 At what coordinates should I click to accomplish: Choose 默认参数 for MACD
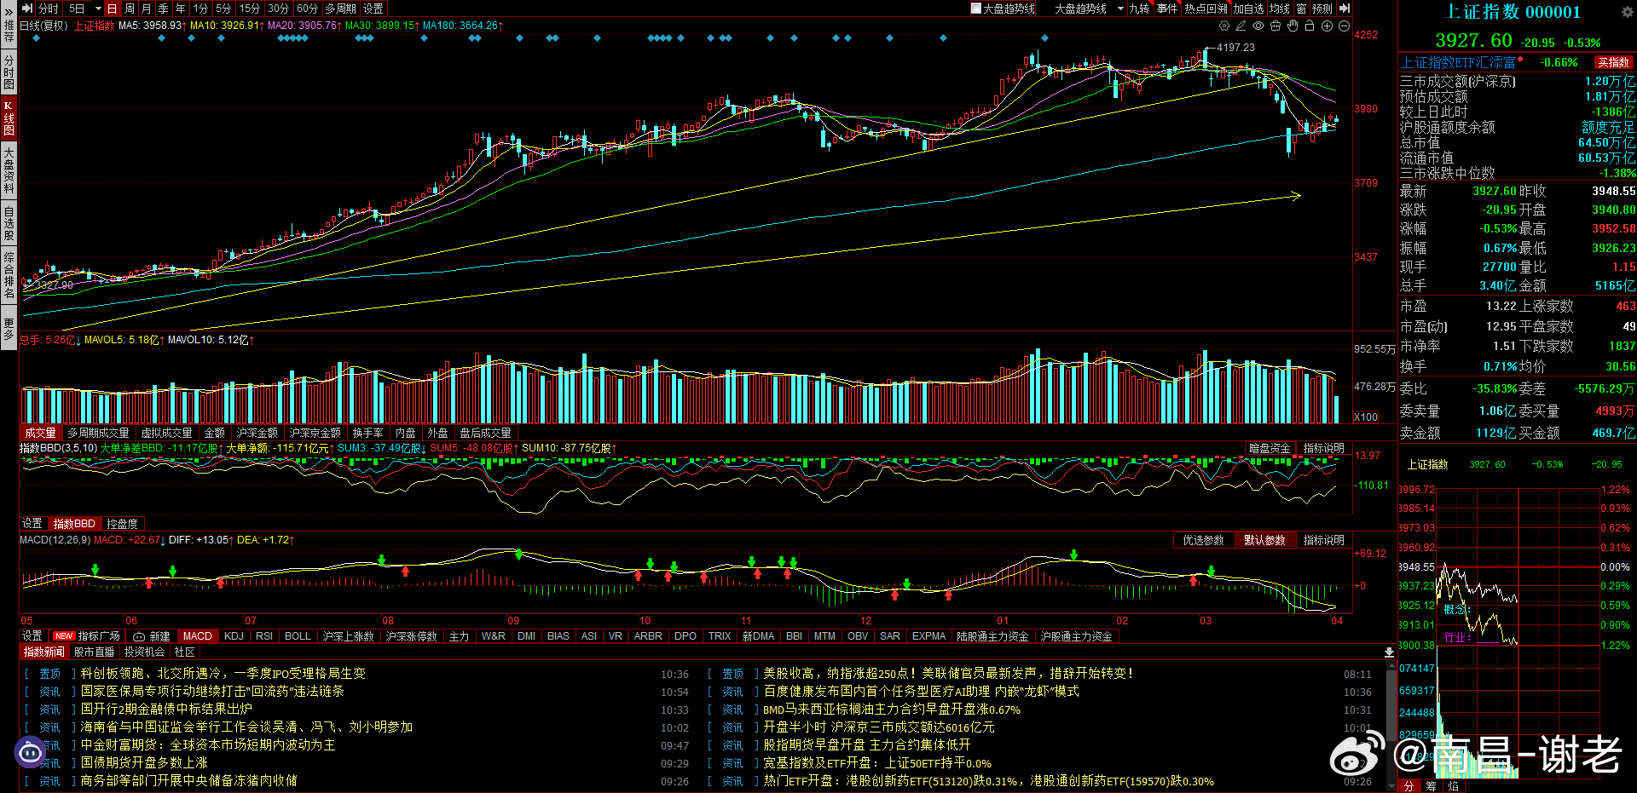(1264, 540)
